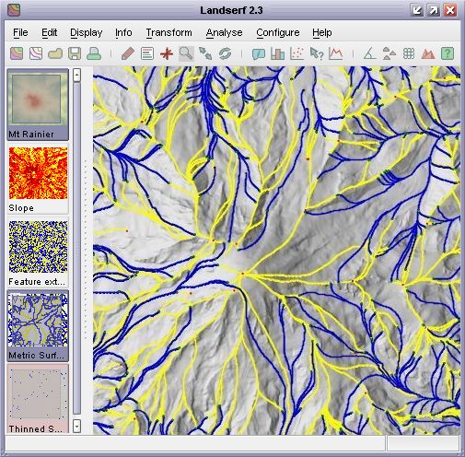This screenshot has width=465, height=457.
Task: Click the new vector map icon
Action: point(36,53)
